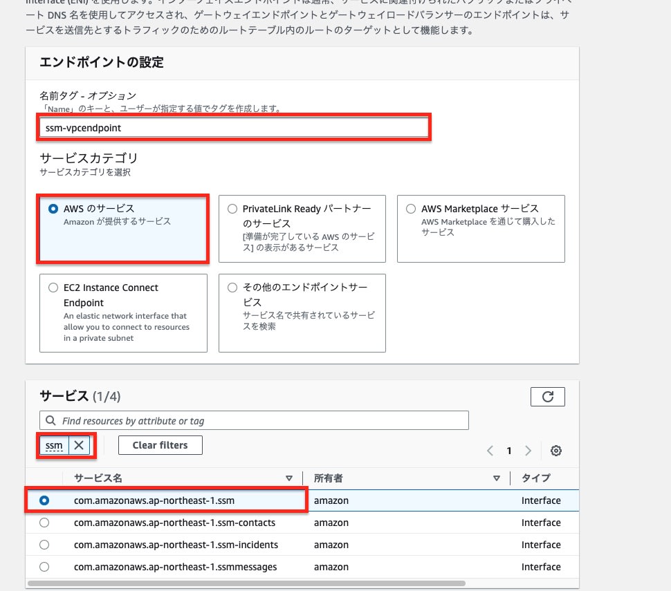Click amazon owner cell in ssm-contacts row
671x591 pixels.
click(x=331, y=523)
